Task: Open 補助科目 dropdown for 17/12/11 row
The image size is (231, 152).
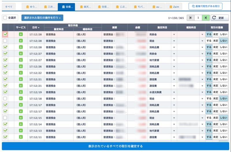Action: pyautogui.click(x=202, y=137)
